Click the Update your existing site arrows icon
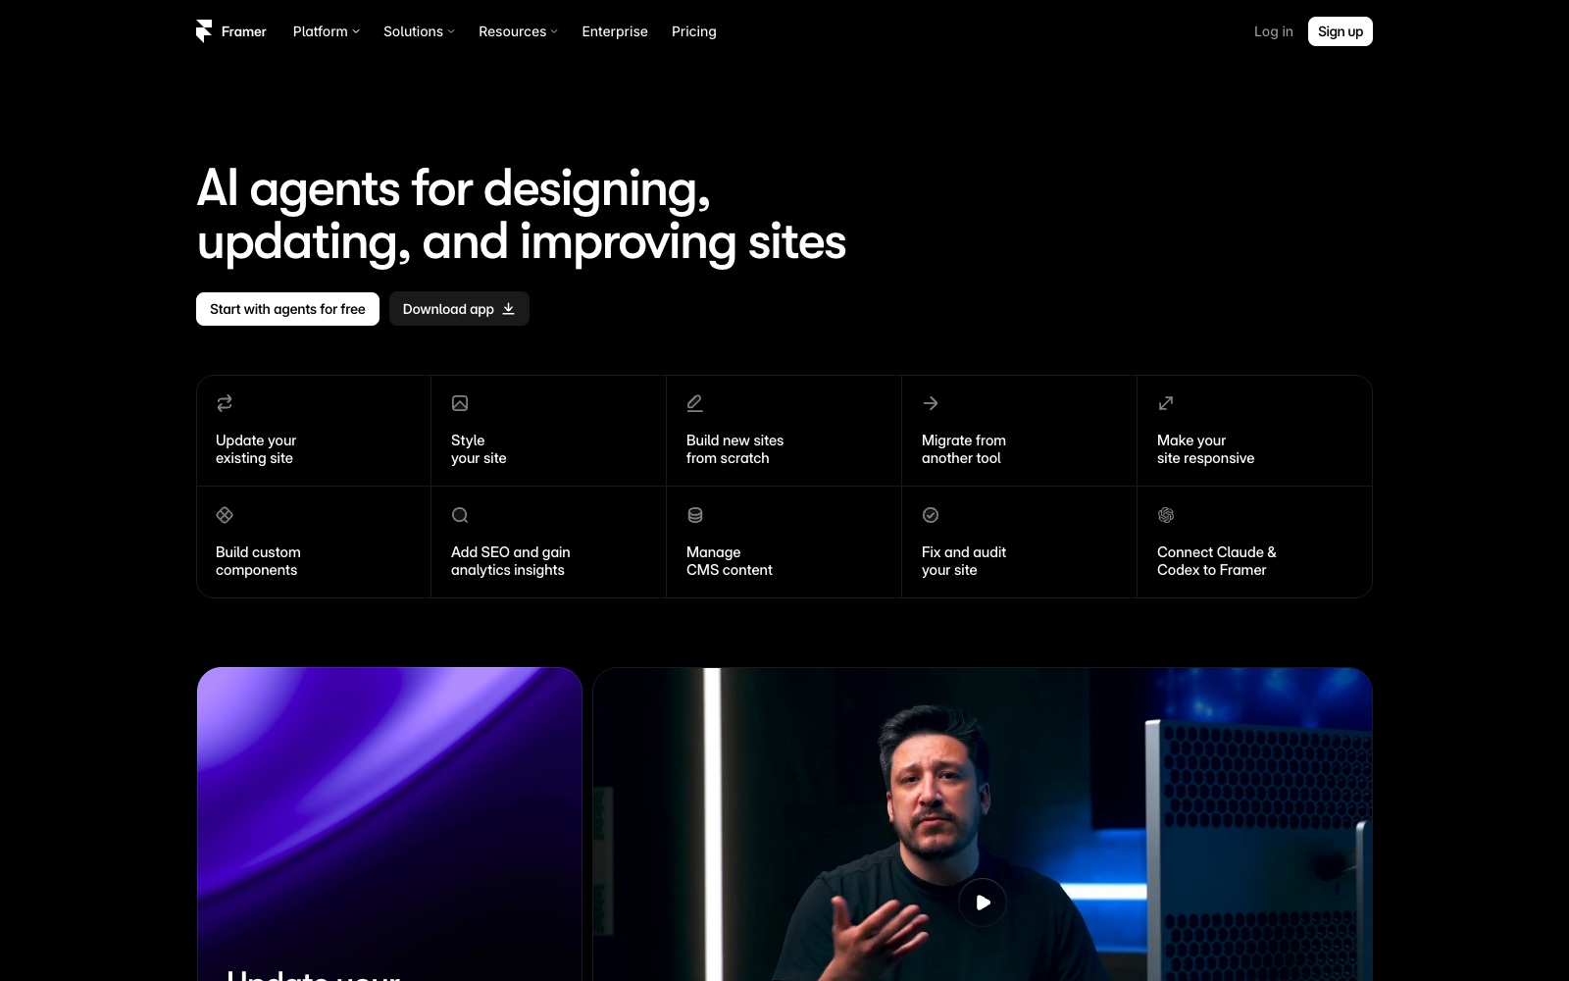This screenshot has width=1569, height=981. click(225, 403)
